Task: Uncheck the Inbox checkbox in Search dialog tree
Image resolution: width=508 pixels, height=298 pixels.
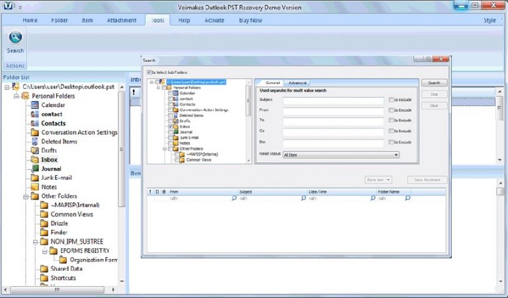Action: click(171, 126)
